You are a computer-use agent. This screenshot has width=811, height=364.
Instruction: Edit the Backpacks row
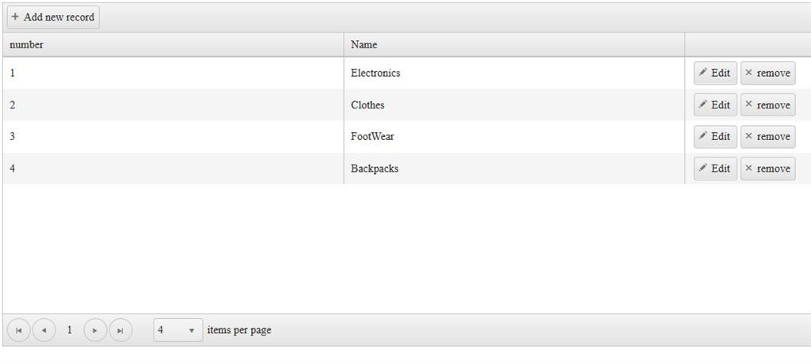pyautogui.click(x=714, y=168)
